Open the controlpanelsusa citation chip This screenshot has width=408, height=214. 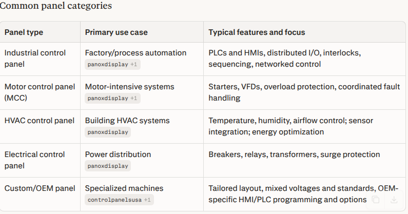click(x=119, y=200)
